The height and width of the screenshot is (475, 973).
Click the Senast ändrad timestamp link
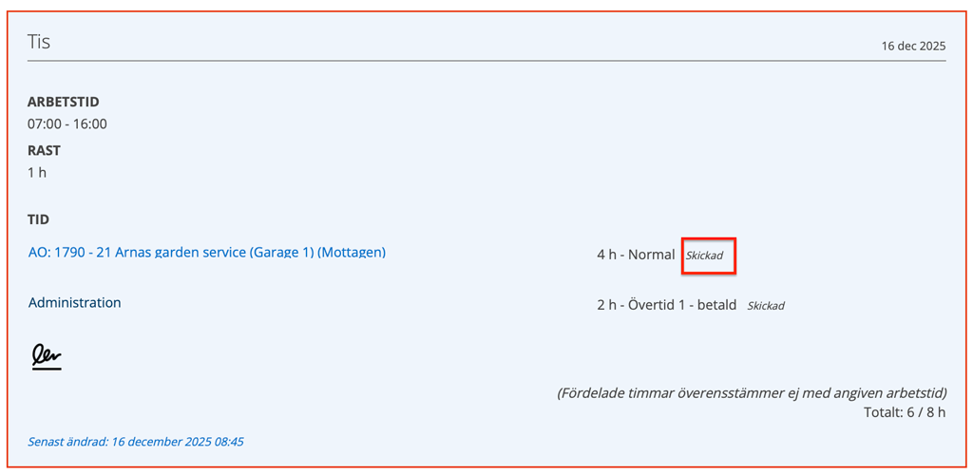[x=136, y=442]
